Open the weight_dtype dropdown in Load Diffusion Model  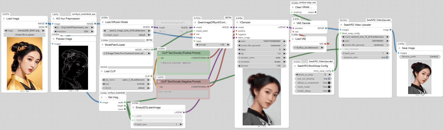point(126,35)
